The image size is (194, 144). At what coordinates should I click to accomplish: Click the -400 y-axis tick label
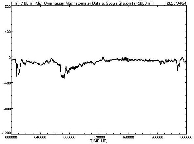pyautogui.click(x=7, y=83)
